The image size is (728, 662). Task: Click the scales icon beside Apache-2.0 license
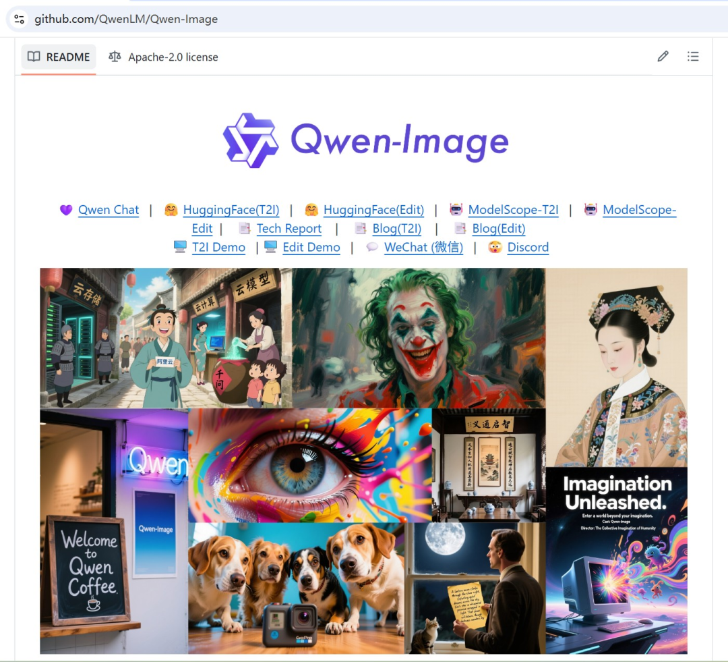[x=115, y=57]
